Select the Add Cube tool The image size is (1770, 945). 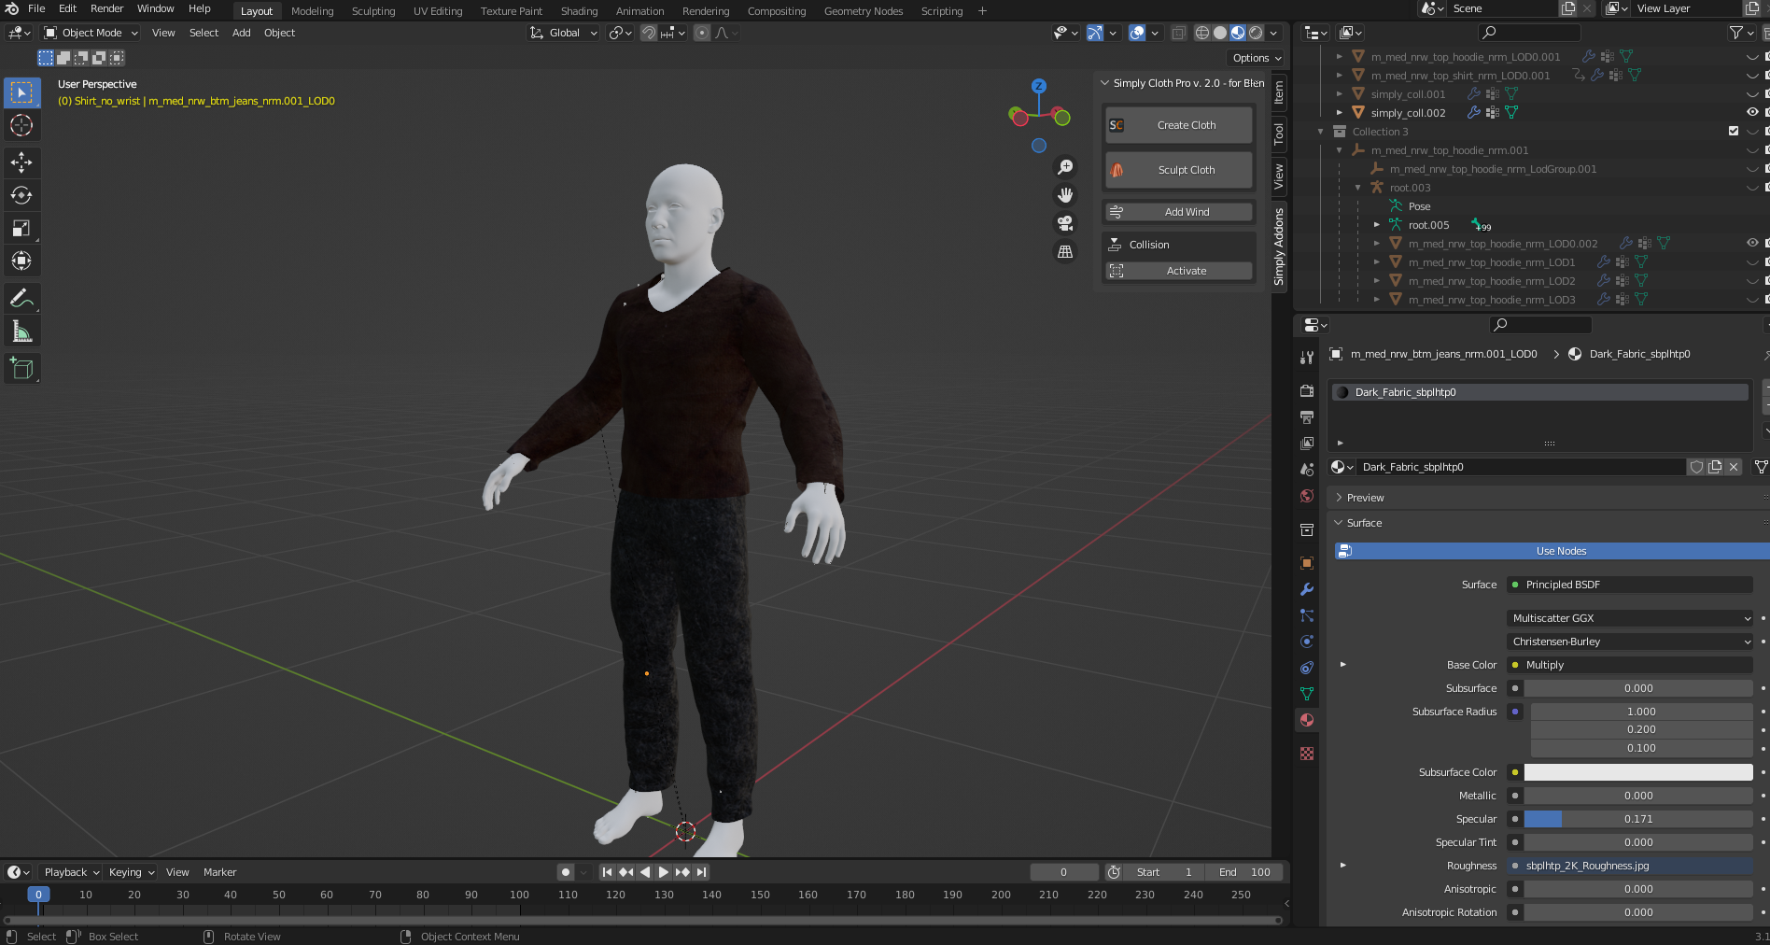pos(21,369)
